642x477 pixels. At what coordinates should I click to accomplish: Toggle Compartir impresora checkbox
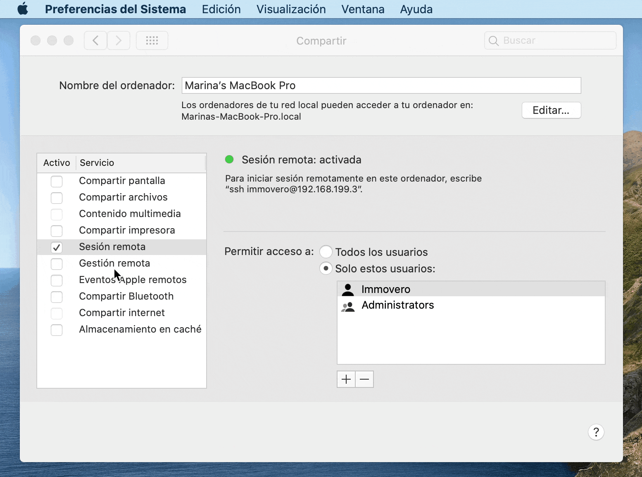57,231
